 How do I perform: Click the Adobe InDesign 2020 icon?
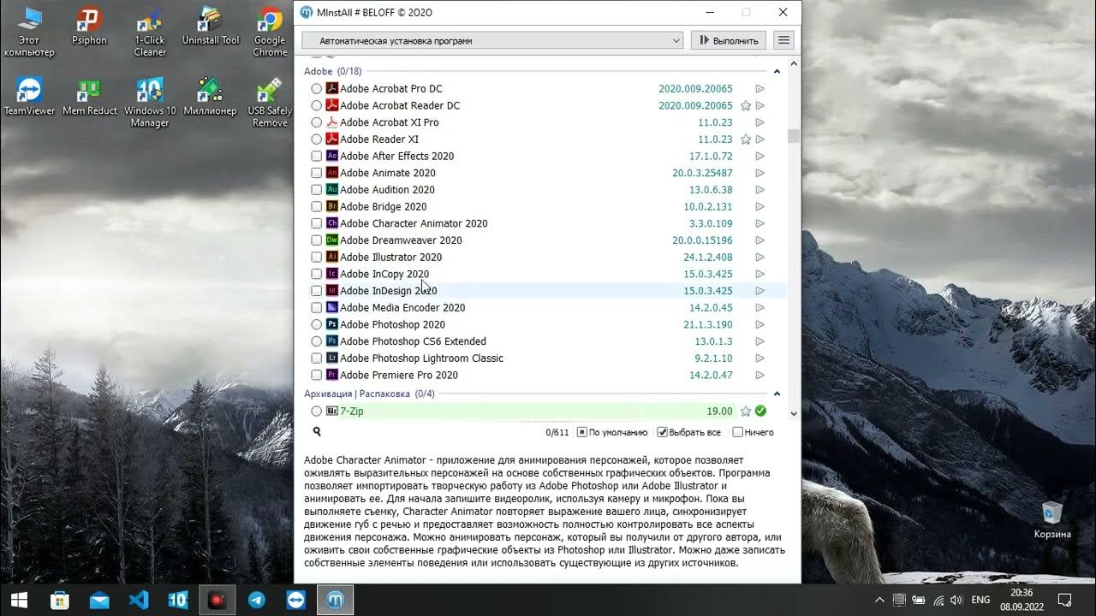(x=332, y=291)
